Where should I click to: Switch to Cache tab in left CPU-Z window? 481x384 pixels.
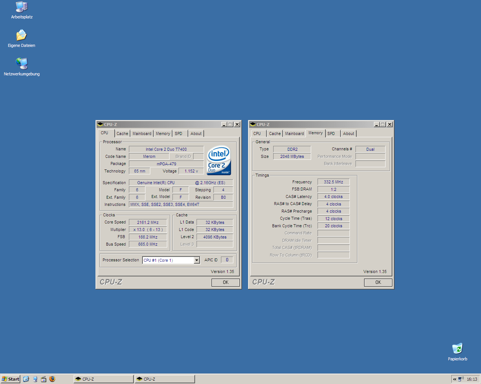(122, 133)
